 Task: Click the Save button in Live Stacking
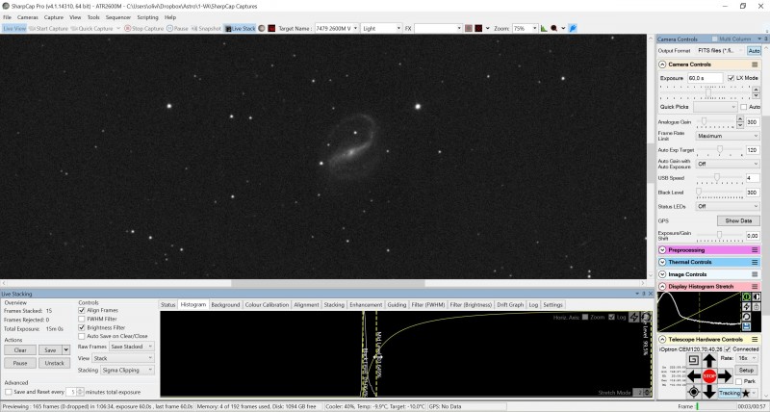click(50, 350)
